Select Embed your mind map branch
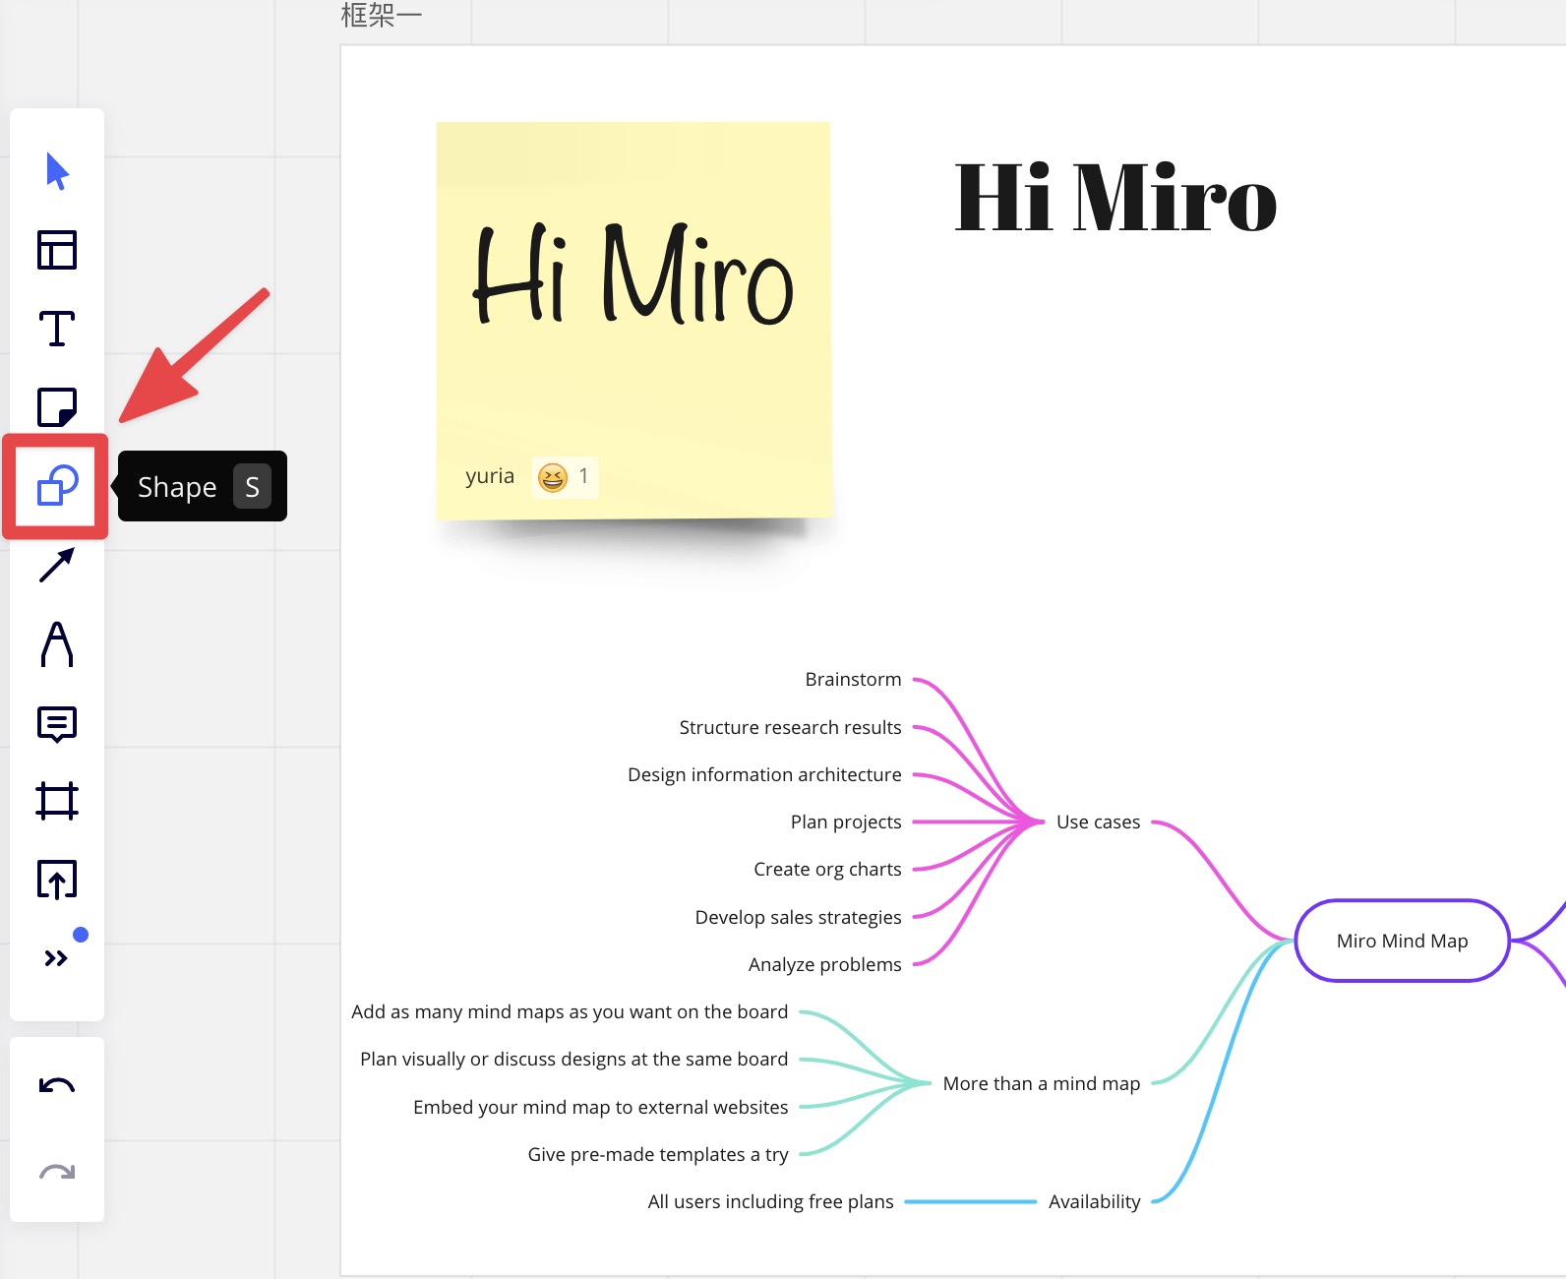Screen dimensions: 1566x1279 (600, 1107)
